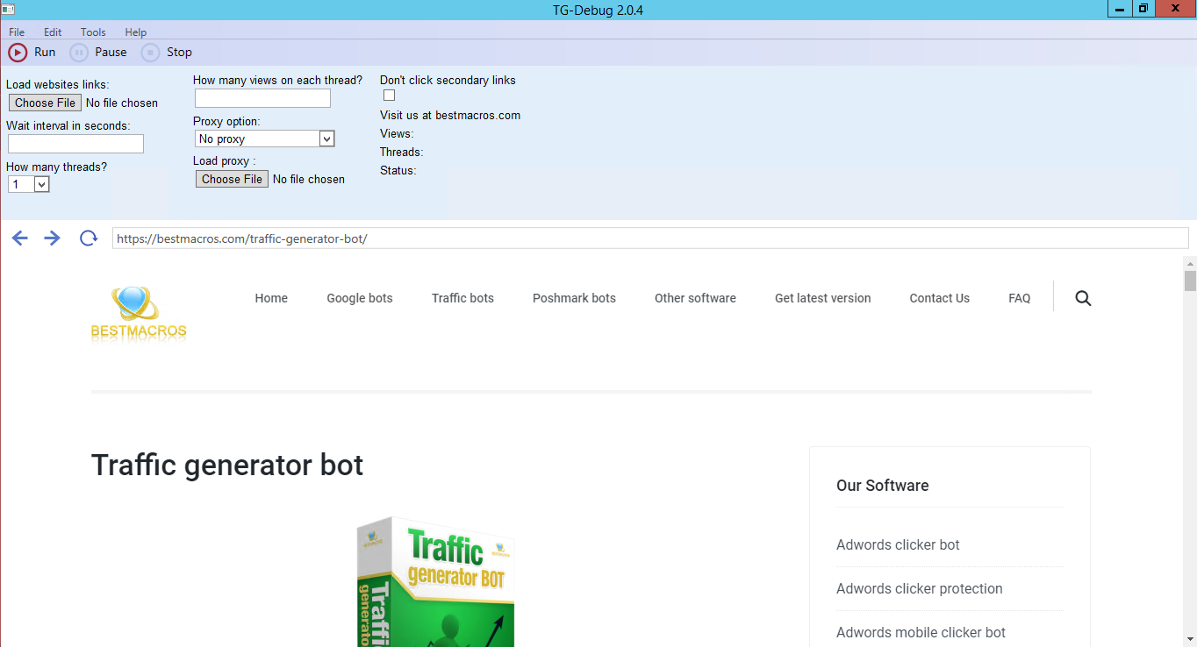The width and height of the screenshot is (1197, 647).
Task: Go forward with the browser forward arrow
Action: pyautogui.click(x=53, y=238)
